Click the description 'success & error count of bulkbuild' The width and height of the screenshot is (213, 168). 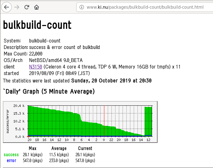64,47
